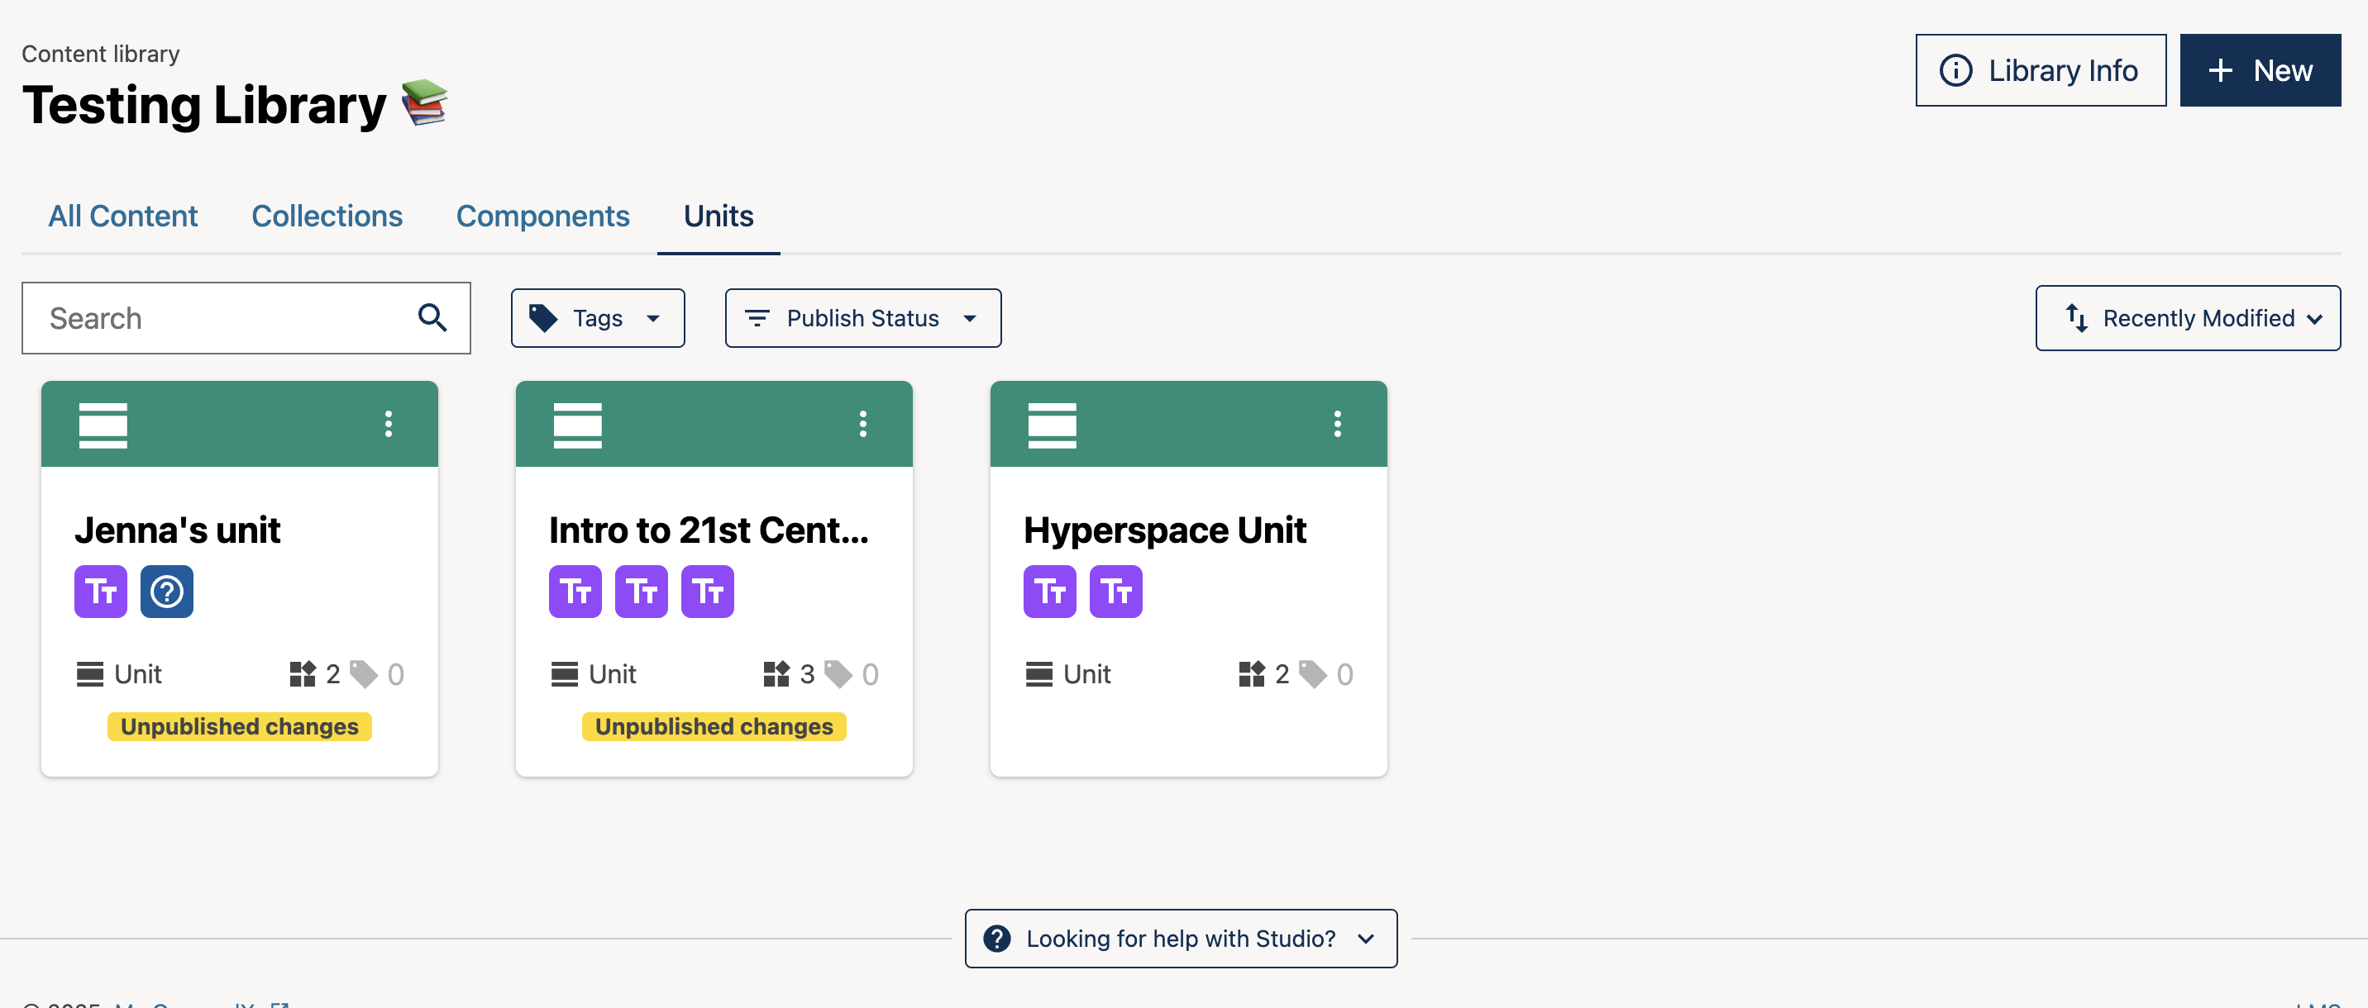Open the Tags filter dropdown
The height and width of the screenshot is (1008, 2368).
coord(597,318)
